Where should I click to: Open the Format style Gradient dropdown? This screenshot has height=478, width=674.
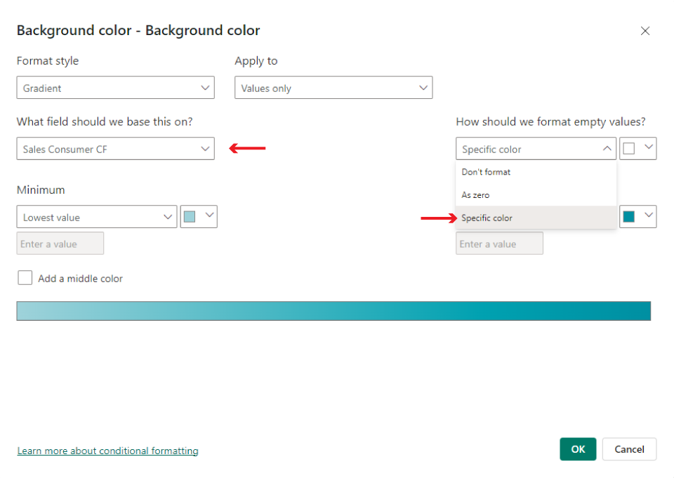[x=115, y=88]
